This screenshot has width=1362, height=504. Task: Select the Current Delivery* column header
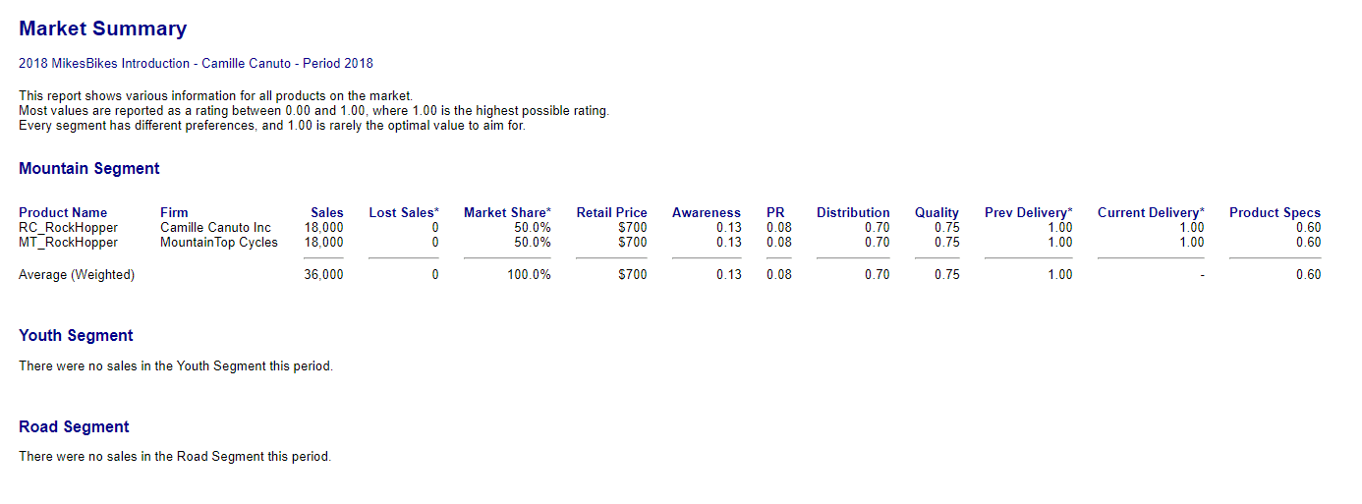click(x=1150, y=212)
